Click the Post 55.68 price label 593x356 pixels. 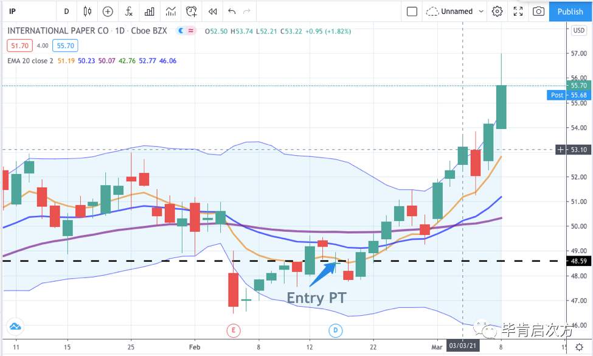coord(569,95)
